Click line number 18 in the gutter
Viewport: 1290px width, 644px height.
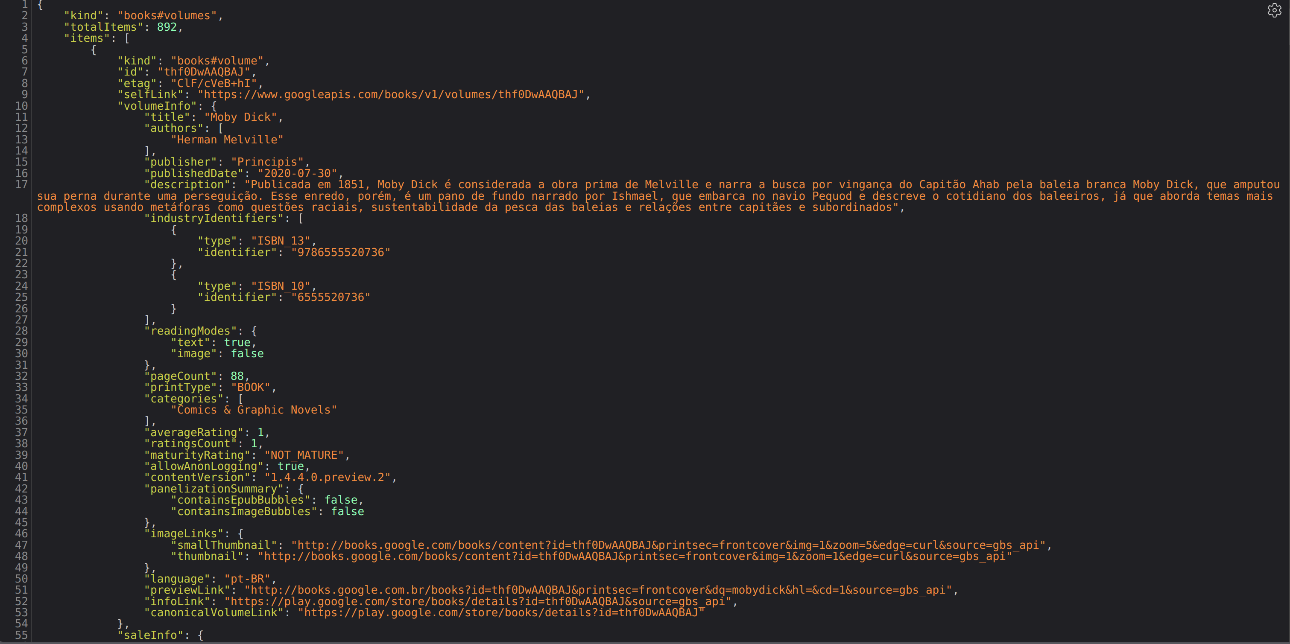click(21, 218)
